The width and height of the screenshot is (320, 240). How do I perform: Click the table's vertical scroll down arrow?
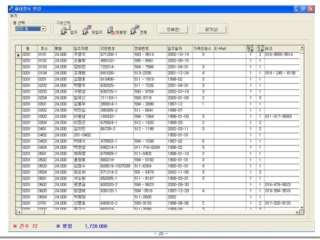click(302, 208)
